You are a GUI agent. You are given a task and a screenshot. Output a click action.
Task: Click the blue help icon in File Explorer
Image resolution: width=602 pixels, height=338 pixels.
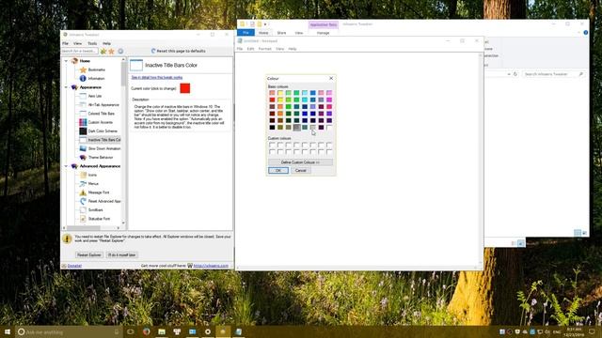(585, 33)
